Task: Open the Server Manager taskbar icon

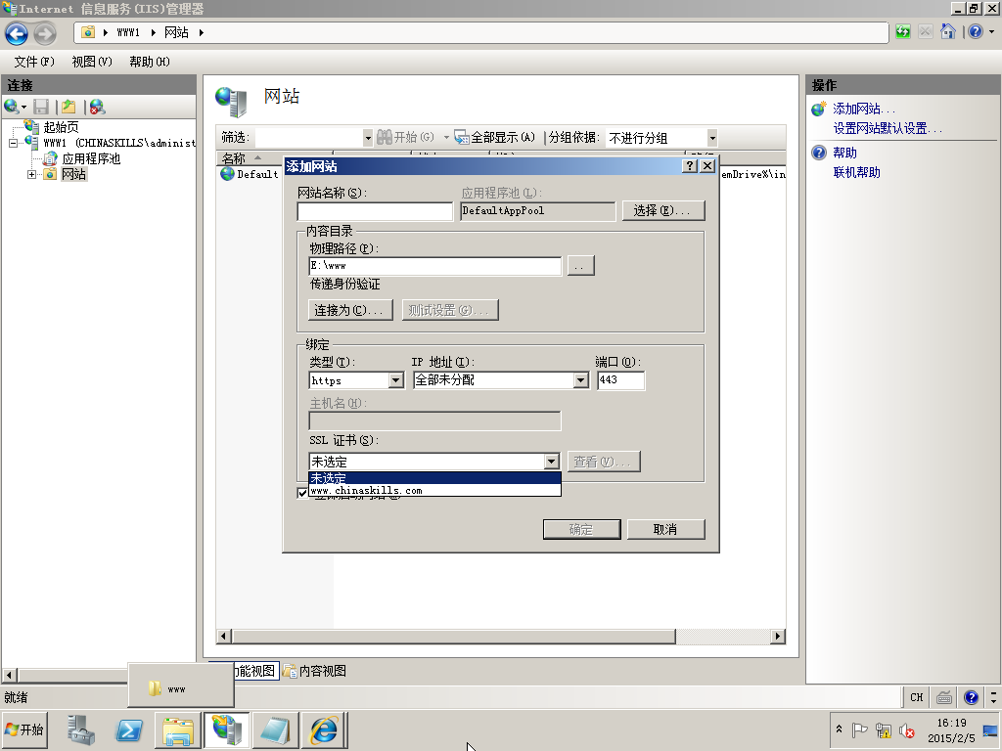Action: pyautogui.click(x=81, y=729)
